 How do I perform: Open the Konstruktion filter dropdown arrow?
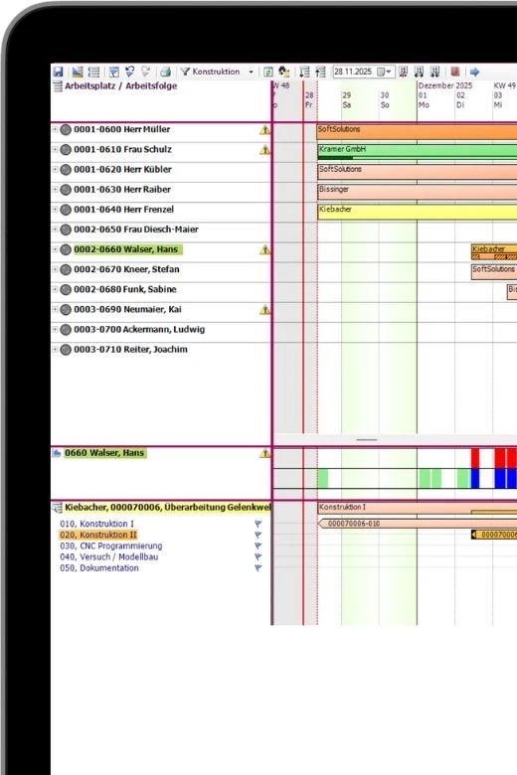tap(251, 72)
